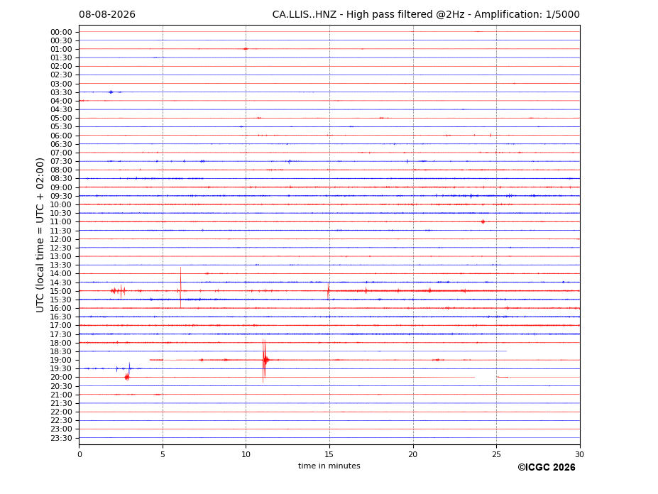
Task: Click the red event on 11:00 trace
Action: tap(483, 221)
